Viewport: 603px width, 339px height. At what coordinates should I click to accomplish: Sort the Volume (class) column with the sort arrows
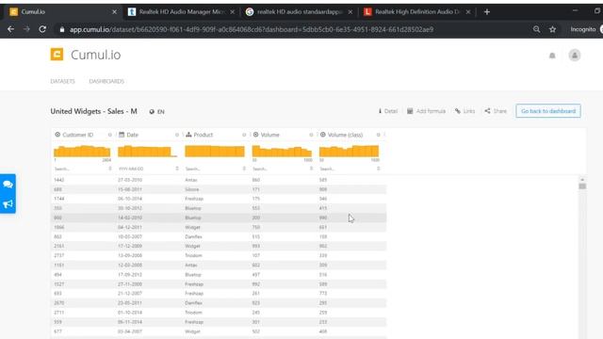[x=379, y=169]
